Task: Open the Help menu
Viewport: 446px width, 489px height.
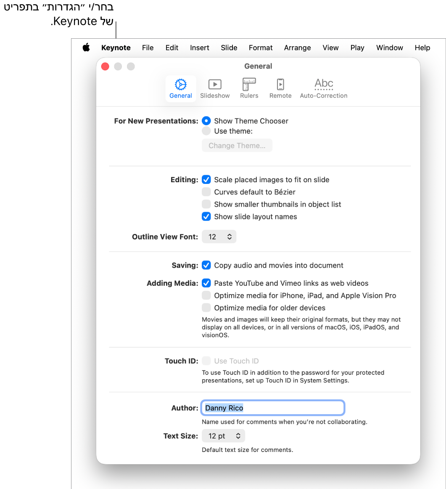Action: pyautogui.click(x=422, y=48)
